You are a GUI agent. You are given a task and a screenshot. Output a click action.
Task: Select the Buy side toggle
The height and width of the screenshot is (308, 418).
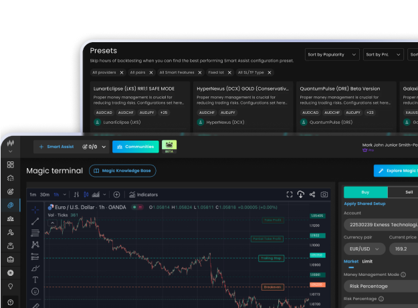[365, 191]
